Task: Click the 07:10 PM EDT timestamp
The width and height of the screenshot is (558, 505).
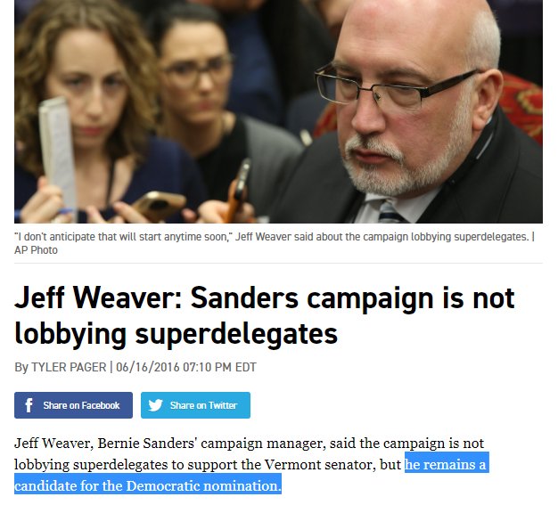Action: coord(219,367)
